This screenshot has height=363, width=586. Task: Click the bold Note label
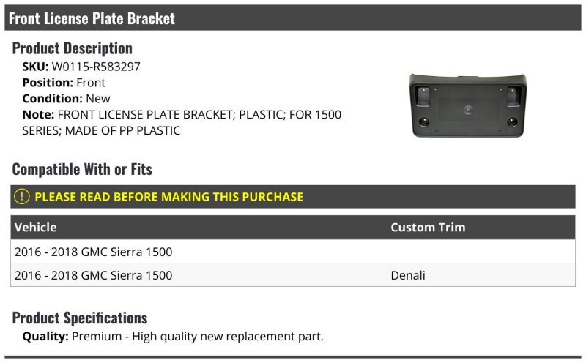click(38, 115)
